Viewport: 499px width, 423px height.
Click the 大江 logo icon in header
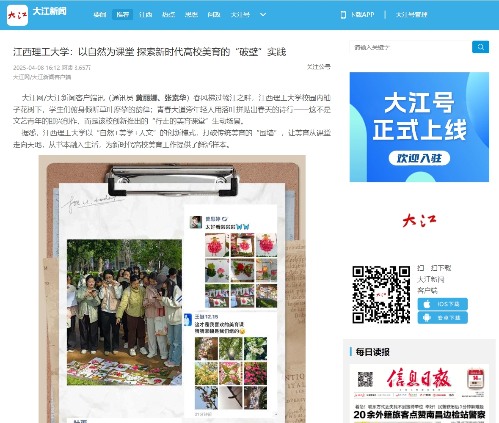pos(17,15)
